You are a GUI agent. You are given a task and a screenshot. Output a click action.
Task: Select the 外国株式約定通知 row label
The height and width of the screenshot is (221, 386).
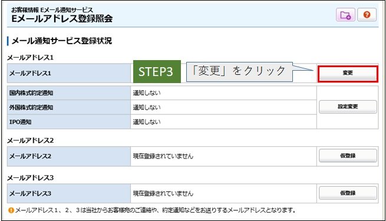click(x=31, y=107)
